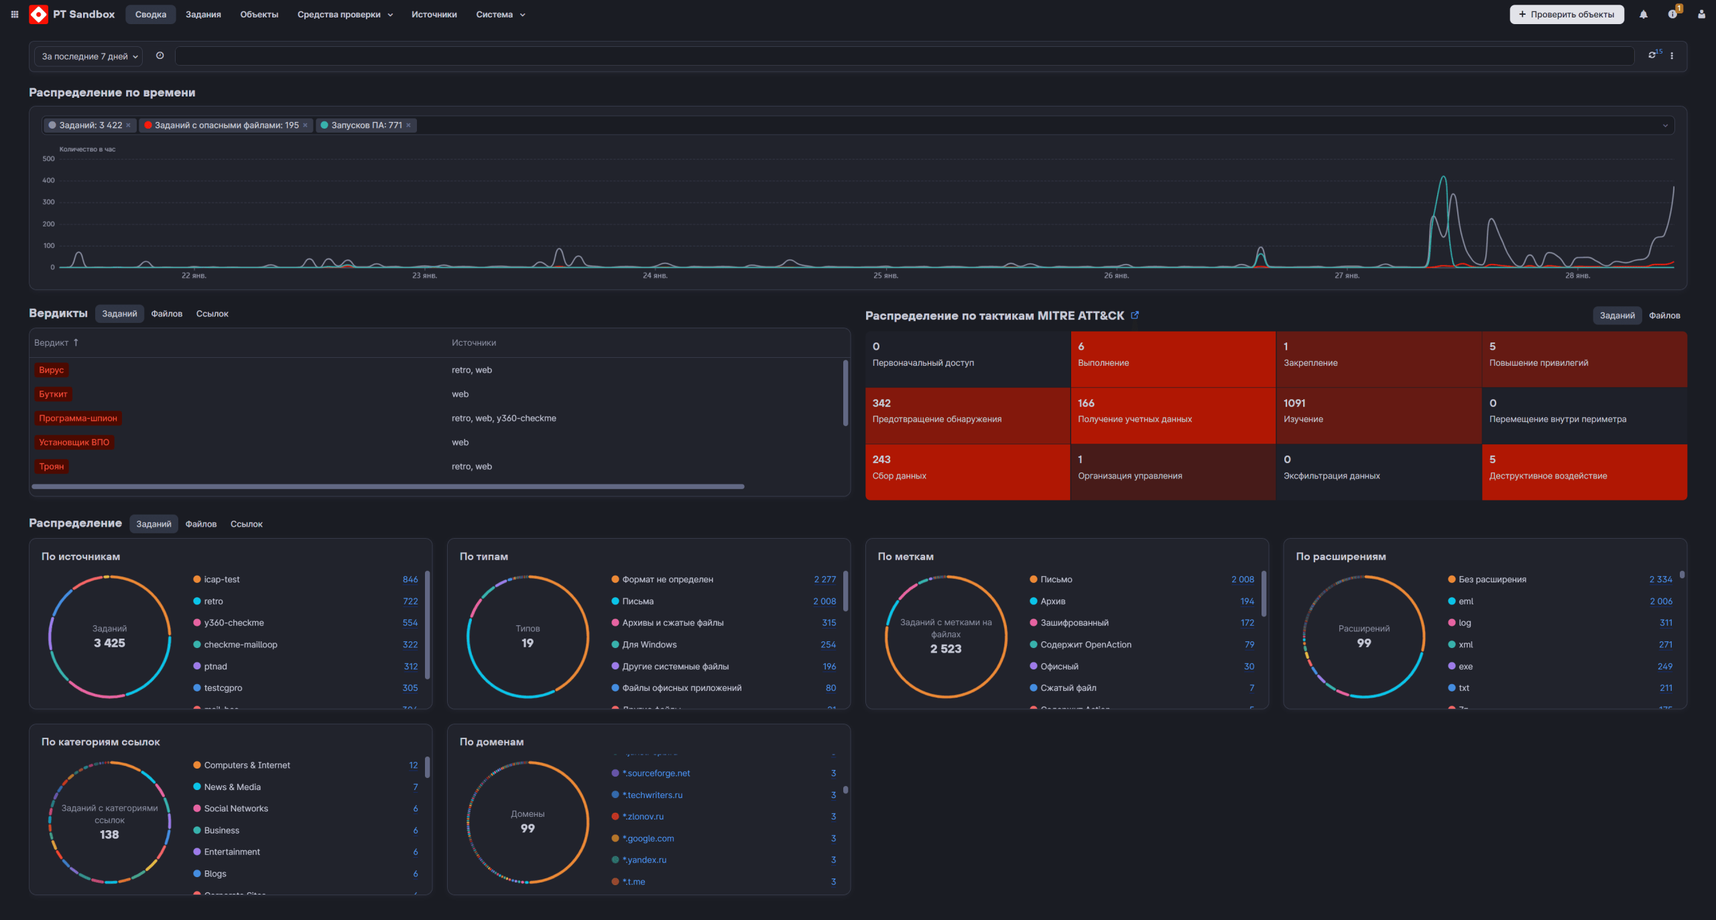
Task: Remove the 'Запусков ПА: 771' series chip
Action: tap(408, 125)
